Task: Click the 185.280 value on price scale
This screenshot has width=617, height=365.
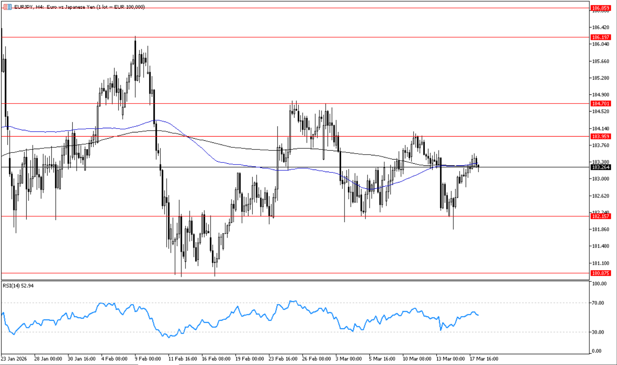Action: pos(600,78)
